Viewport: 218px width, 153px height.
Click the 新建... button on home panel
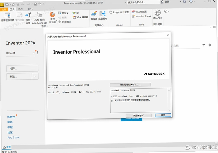[19, 76]
